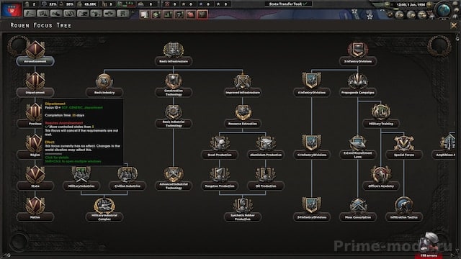Open the Research screen button

[43, 14]
